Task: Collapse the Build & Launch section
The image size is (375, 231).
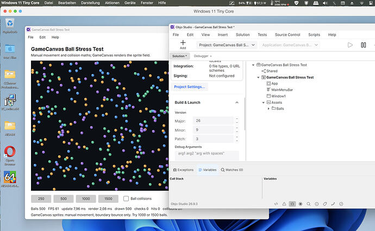Action: click(237, 102)
